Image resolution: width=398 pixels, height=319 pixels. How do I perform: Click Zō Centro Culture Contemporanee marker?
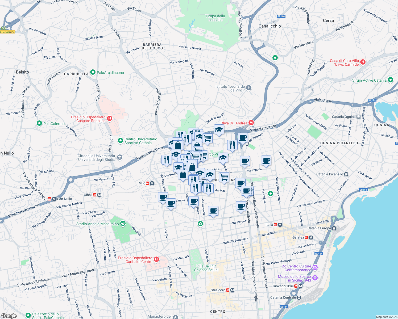click(315, 267)
